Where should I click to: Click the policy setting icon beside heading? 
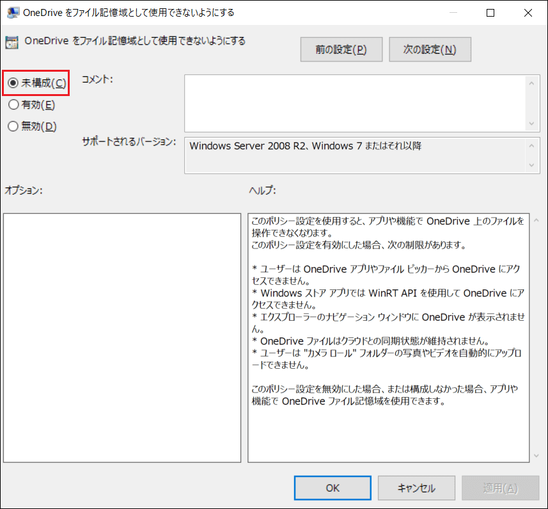pos(12,42)
